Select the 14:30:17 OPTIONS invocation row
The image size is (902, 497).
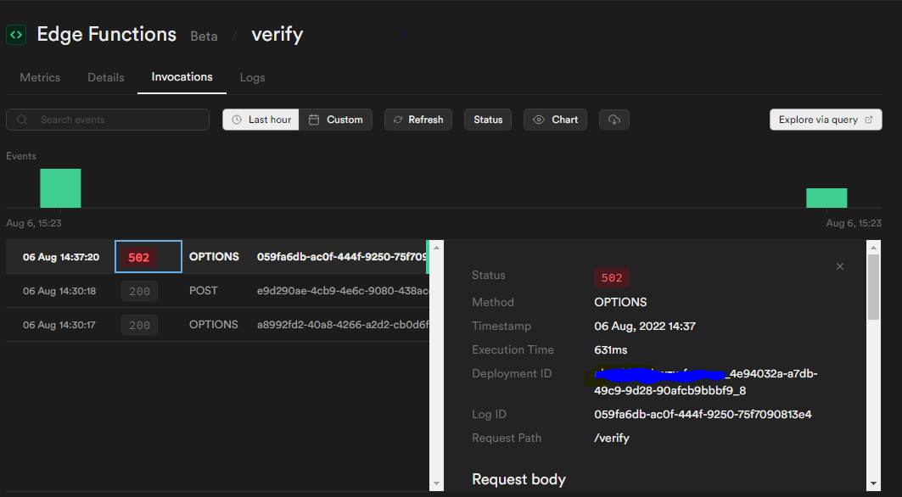[x=217, y=325]
